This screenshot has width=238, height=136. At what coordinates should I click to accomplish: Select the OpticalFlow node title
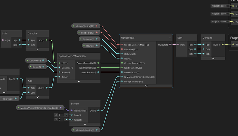128,38
